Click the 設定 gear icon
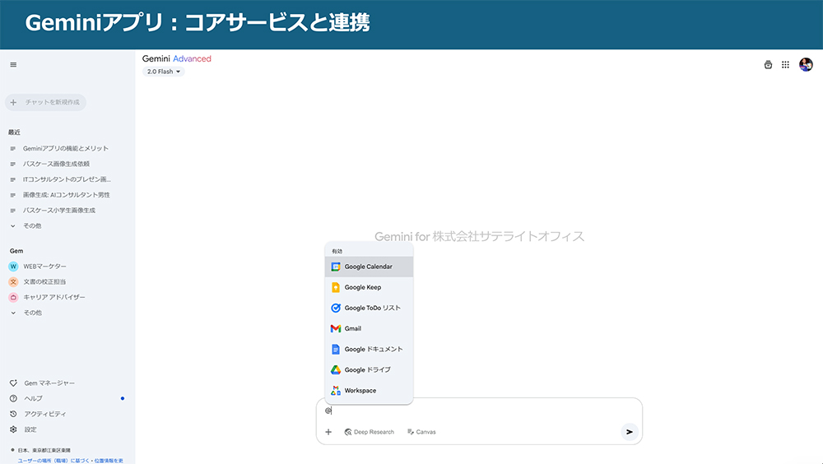Viewport: 823px width, 464px height. pos(14,429)
